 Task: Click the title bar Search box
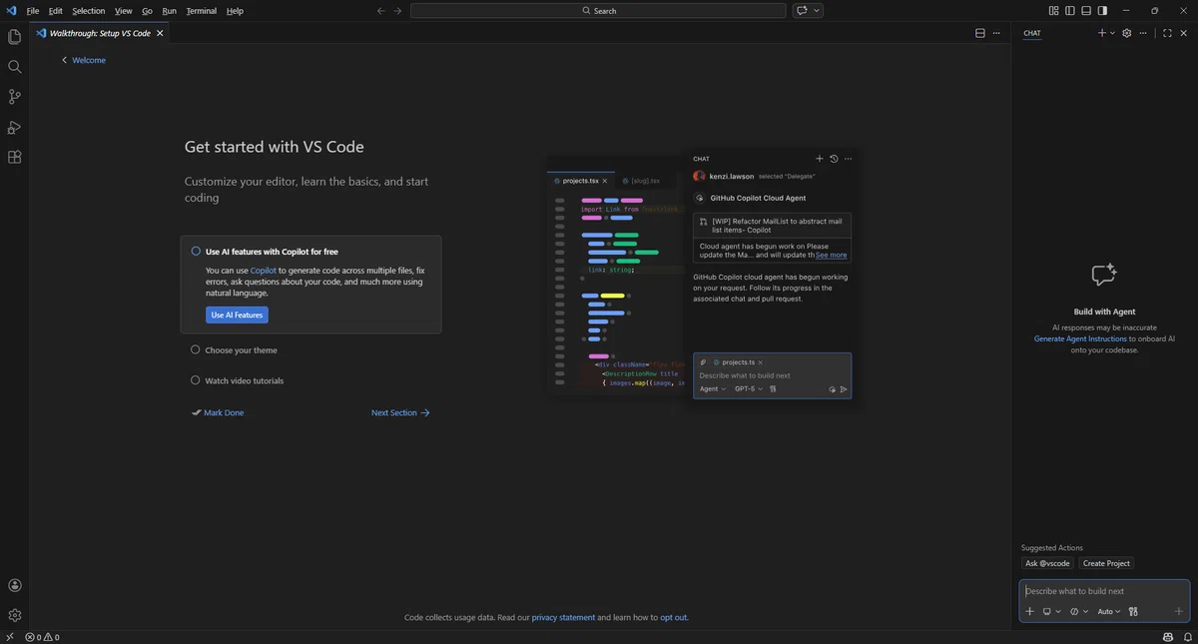[598, 11]
